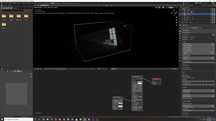Add a new workspace with plus button

point(80,3)
